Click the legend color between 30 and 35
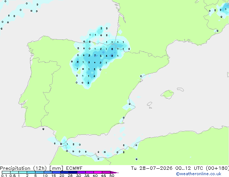The width and height of the screenshot is (229, 177). 81,172
